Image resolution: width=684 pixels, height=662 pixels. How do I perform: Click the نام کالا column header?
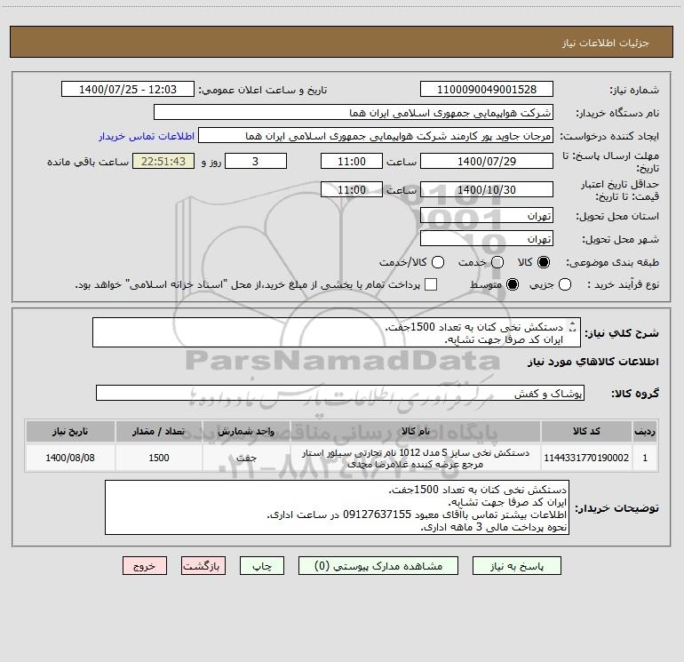tap(416, 431)
